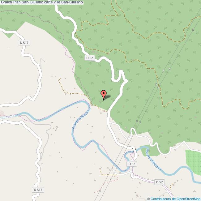The height and width of the screenshot is (201, 201).
Task: Select the lower D 517 road shield
Action: (x=38, y=190)
